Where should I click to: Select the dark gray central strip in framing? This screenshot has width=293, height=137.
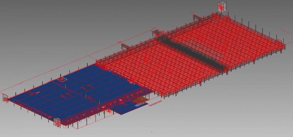pos(195,52)
